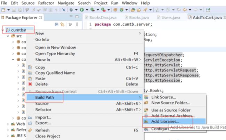Click the Last Edit Location icon
The width and height of the screenshot is (226, 140).
(x=179, y=10)
